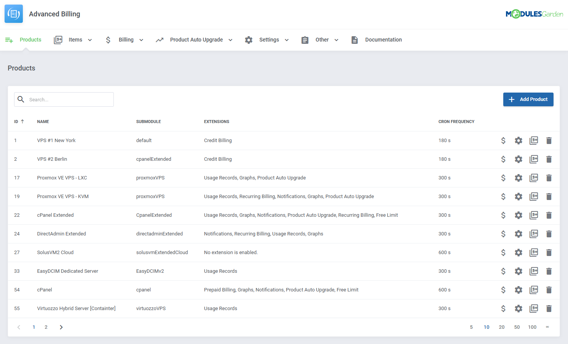Screen dimensions: 568x344
Task: Sort table by ID column
Action: pos(19,122)
